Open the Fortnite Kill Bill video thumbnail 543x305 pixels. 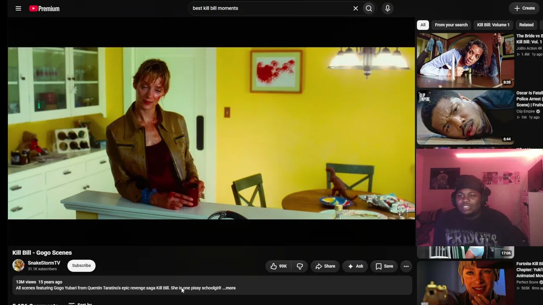tap(465, 283)
